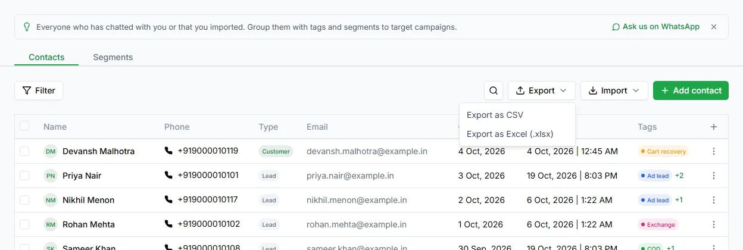Click email rohan.mehta@example.in
Viewport: 743px width, 250px height.
[x=357, y=224]
